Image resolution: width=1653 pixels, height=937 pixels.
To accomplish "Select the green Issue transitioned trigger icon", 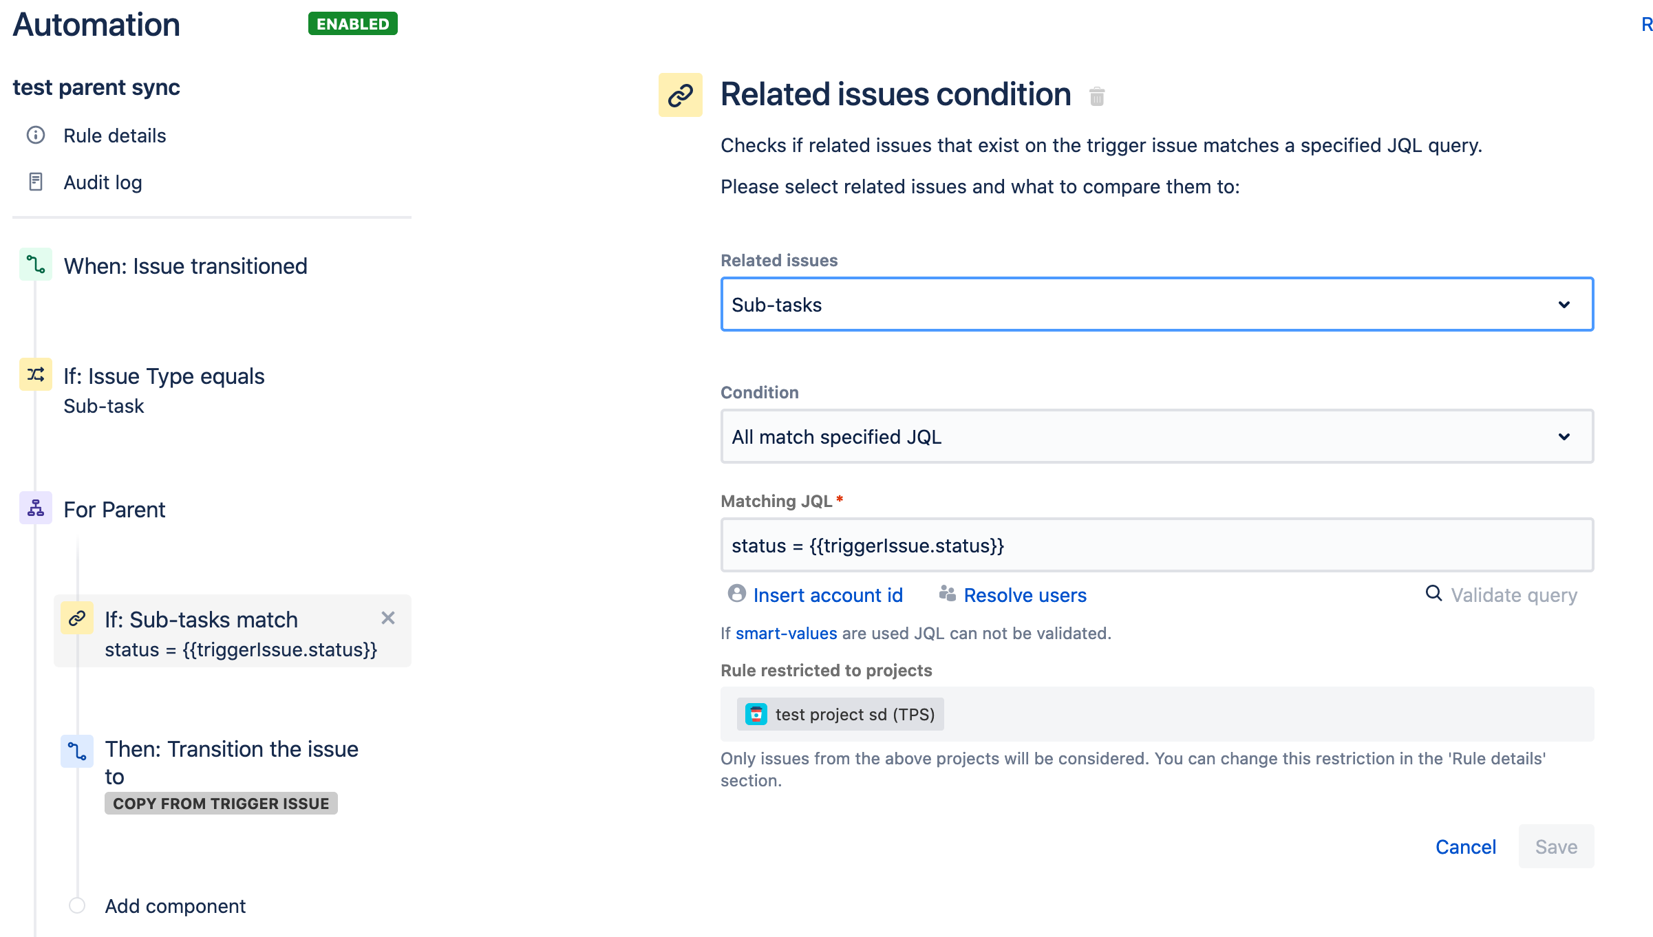I will (34, 264).
